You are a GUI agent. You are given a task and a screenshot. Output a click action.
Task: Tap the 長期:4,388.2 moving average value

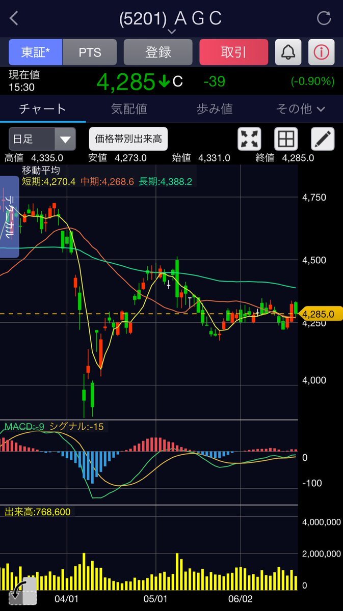[165, 181]
